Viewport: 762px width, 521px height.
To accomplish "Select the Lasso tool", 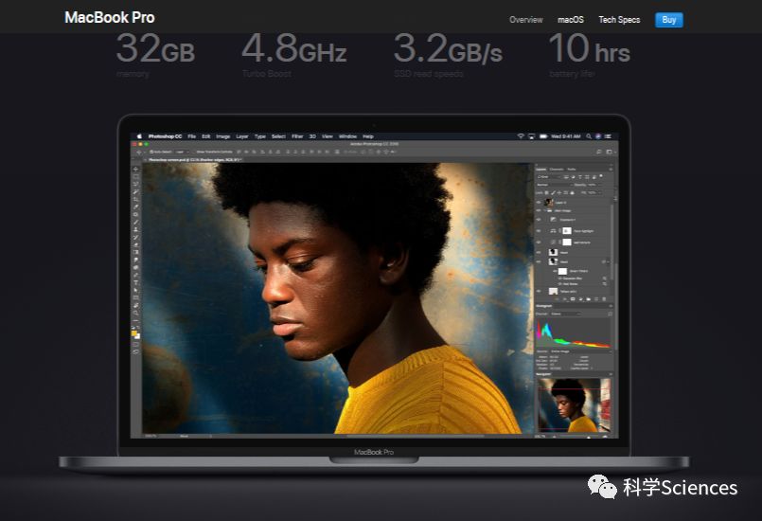I will (x=135, y=184).
